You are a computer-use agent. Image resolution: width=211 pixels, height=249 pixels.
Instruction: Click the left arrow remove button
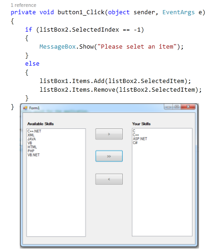[x=109, y=179]
